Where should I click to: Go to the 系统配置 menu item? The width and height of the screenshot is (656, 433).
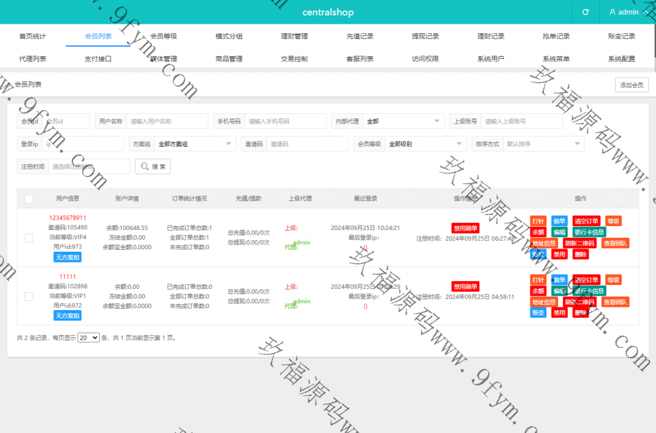tap(621, 59)
